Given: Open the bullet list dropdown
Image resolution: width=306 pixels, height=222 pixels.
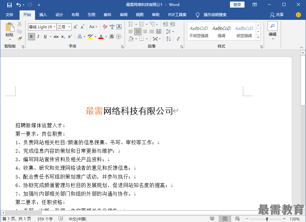Looking at the screenshot, I should pos(136,24).
